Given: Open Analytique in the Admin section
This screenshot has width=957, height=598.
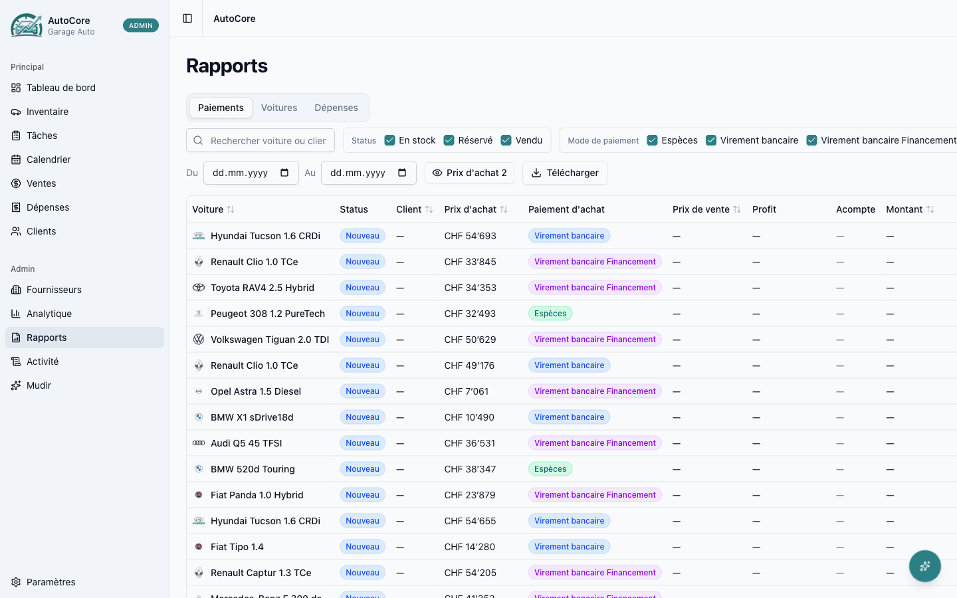Looking at the screenshot, I should coord(49,314).
